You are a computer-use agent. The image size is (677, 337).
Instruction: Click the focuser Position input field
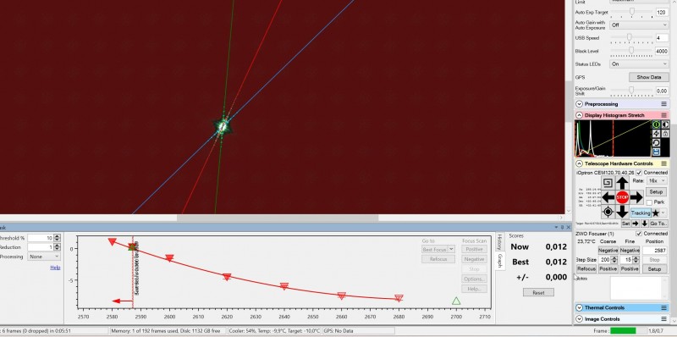pos(654,251)
